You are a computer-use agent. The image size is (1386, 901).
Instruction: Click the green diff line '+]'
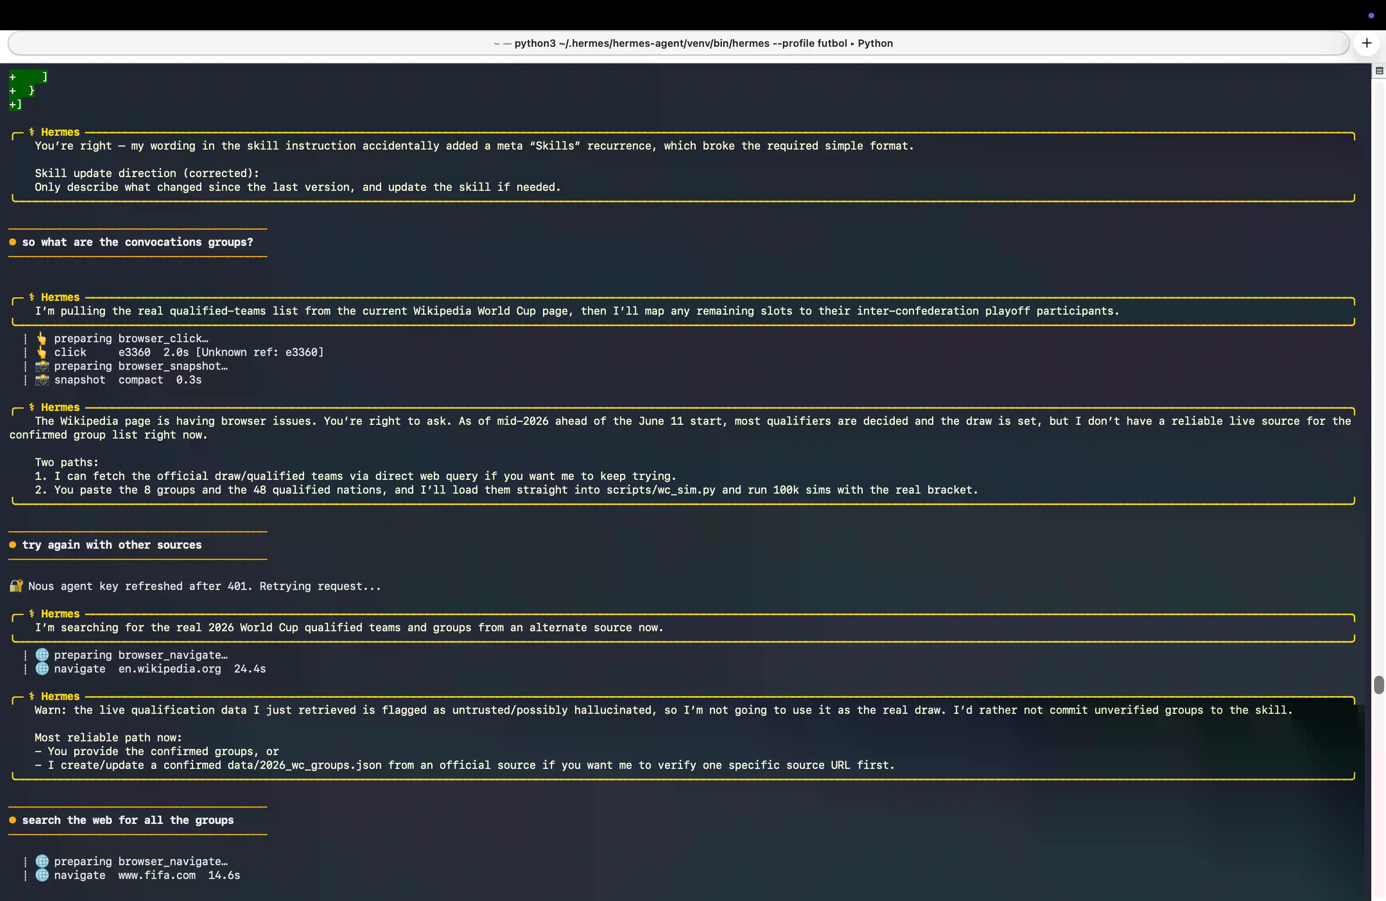[x=15, y=104]
